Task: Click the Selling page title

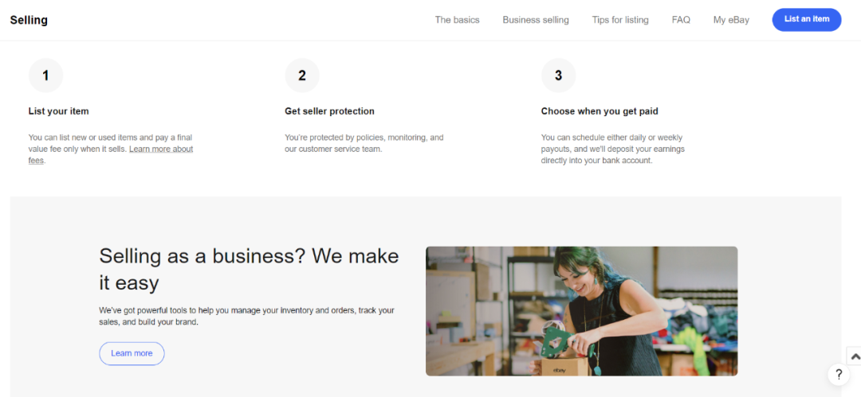Action: 29,20
